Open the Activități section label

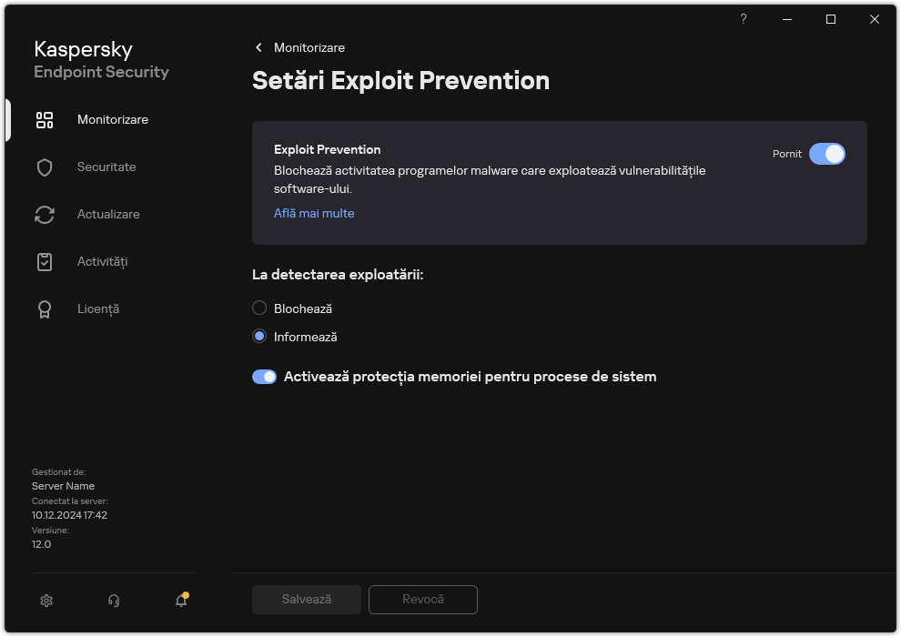102,262
